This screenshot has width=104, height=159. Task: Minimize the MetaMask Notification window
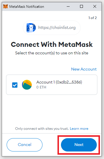(x=68, y=7)
